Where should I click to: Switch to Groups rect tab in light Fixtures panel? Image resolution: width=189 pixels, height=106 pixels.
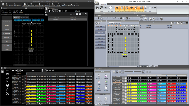pos(117,23)
